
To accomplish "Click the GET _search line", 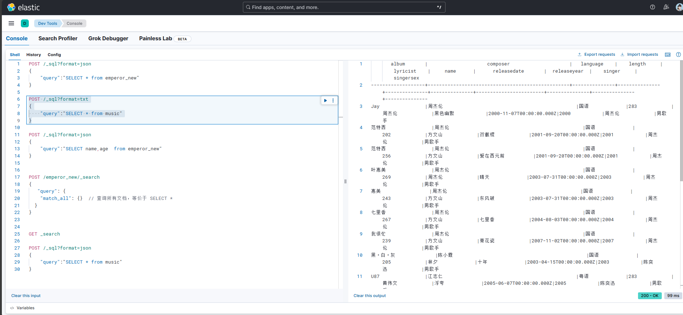I will [x=44, y=234].
